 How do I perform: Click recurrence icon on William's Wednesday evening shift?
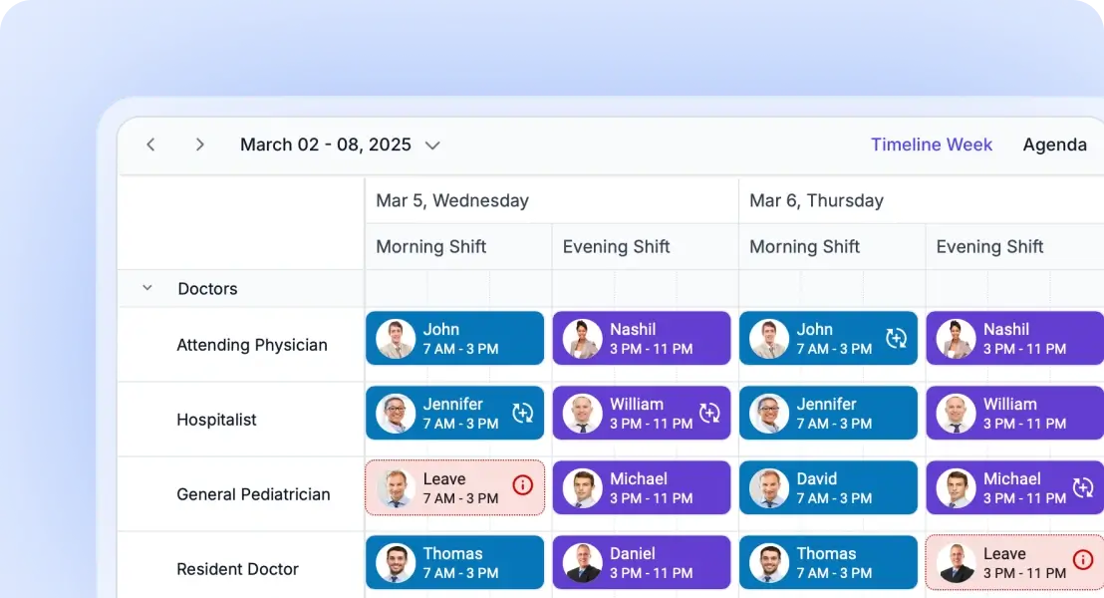[x=710, y=413]
